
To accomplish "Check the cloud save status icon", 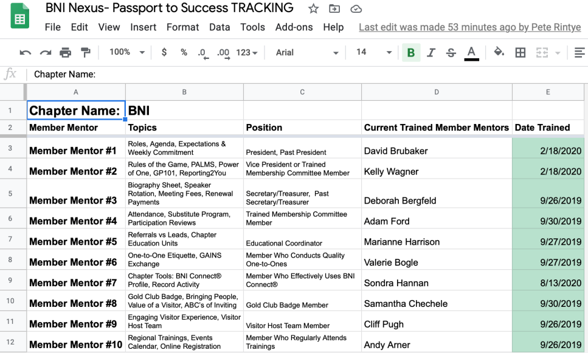I will (356, 9).
